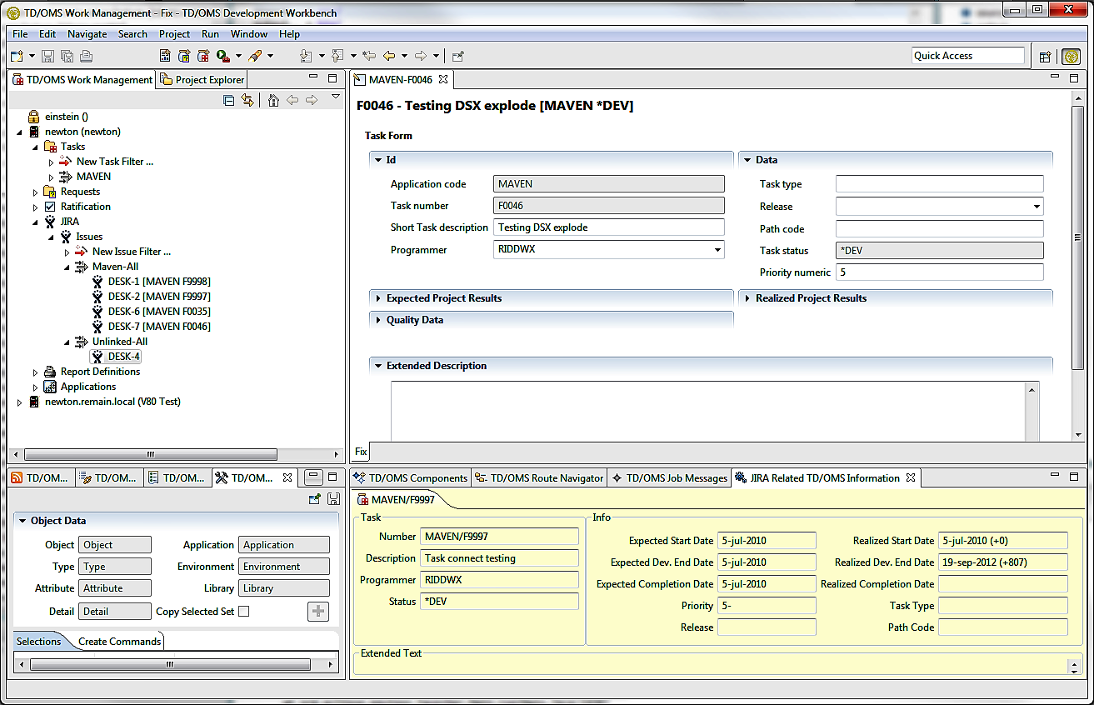Expand the Quality Data section
1094x705 pixels.
(377, 319)
